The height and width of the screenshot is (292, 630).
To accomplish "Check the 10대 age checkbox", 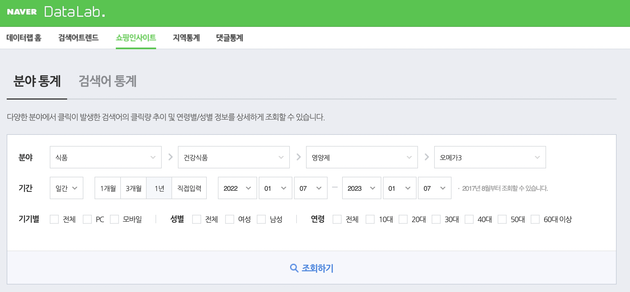I will click(370, 219).
